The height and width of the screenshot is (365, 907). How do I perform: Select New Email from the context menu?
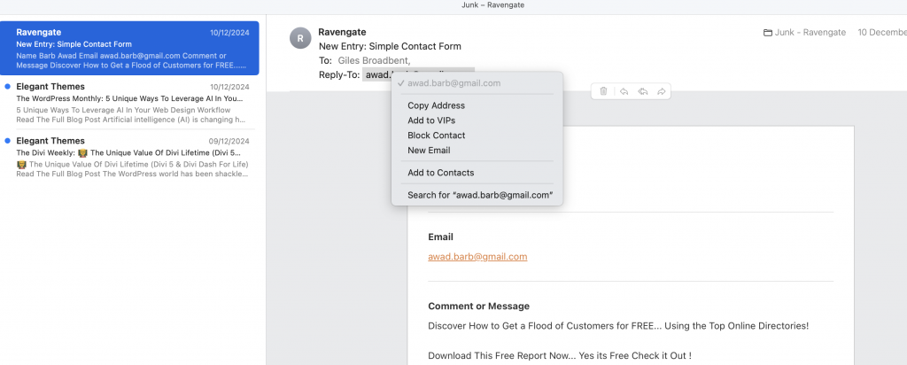click(429, 151)
